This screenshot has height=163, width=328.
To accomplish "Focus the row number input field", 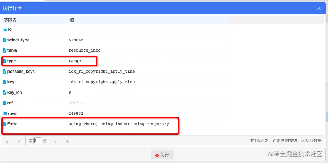I will click(x=37, y=141).
